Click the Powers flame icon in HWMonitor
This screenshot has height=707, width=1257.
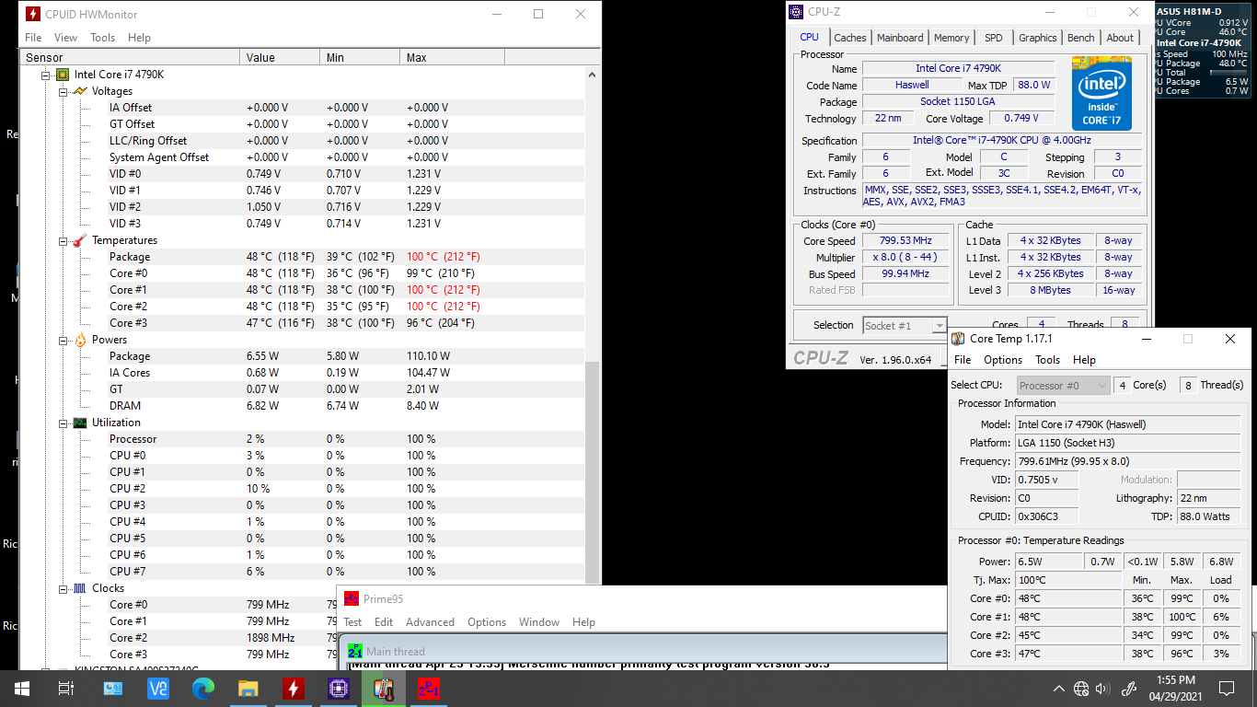coord(80,340)
